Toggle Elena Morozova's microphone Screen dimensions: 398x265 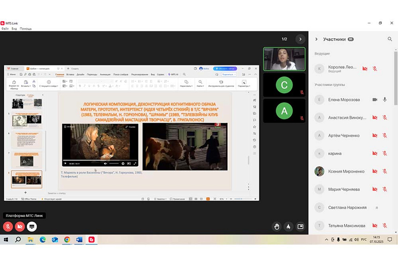(385, 100)
